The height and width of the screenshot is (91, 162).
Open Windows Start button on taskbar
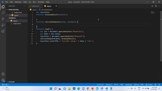click(x=51, y=88)
